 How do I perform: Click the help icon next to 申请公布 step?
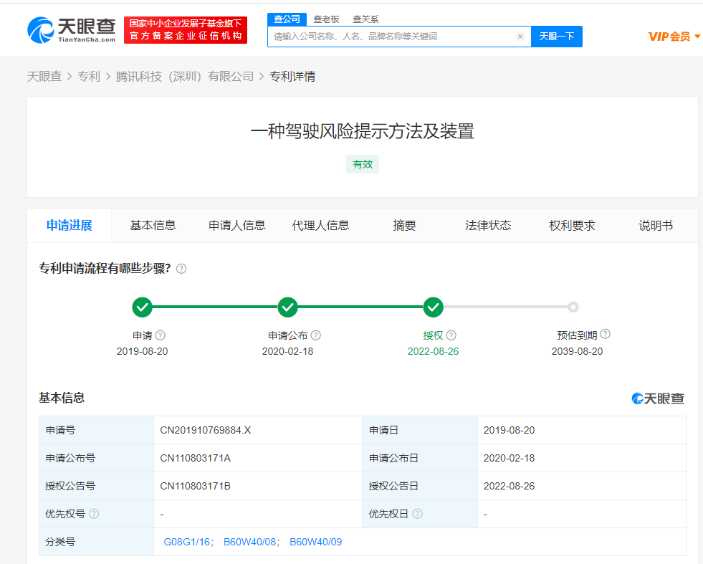tap(315, 335)
